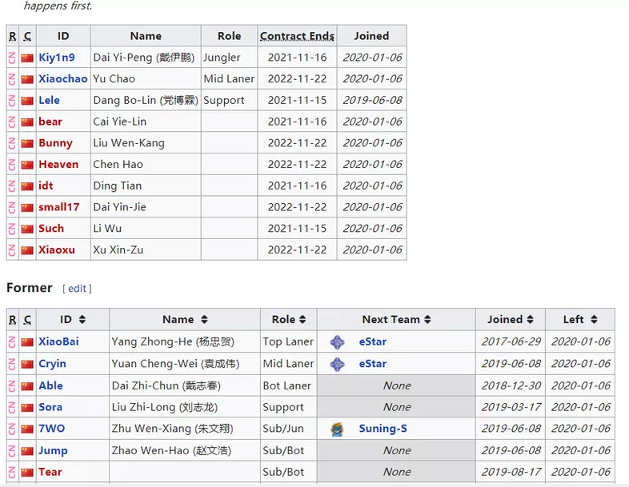Click the eStar team logo beside XiaoBai

pyautogui.click(x=337, y=342)
